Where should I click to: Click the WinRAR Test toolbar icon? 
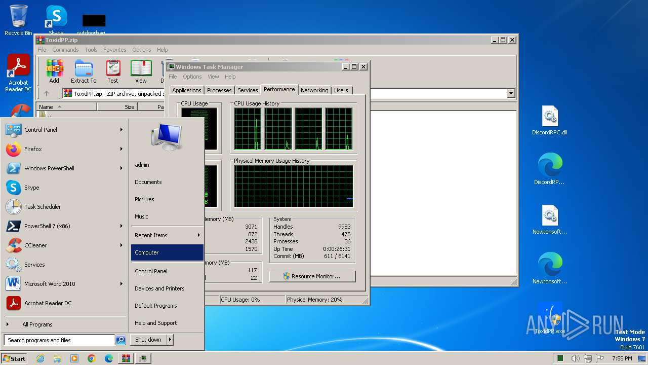pyautogui.click(x=113, y=71)
